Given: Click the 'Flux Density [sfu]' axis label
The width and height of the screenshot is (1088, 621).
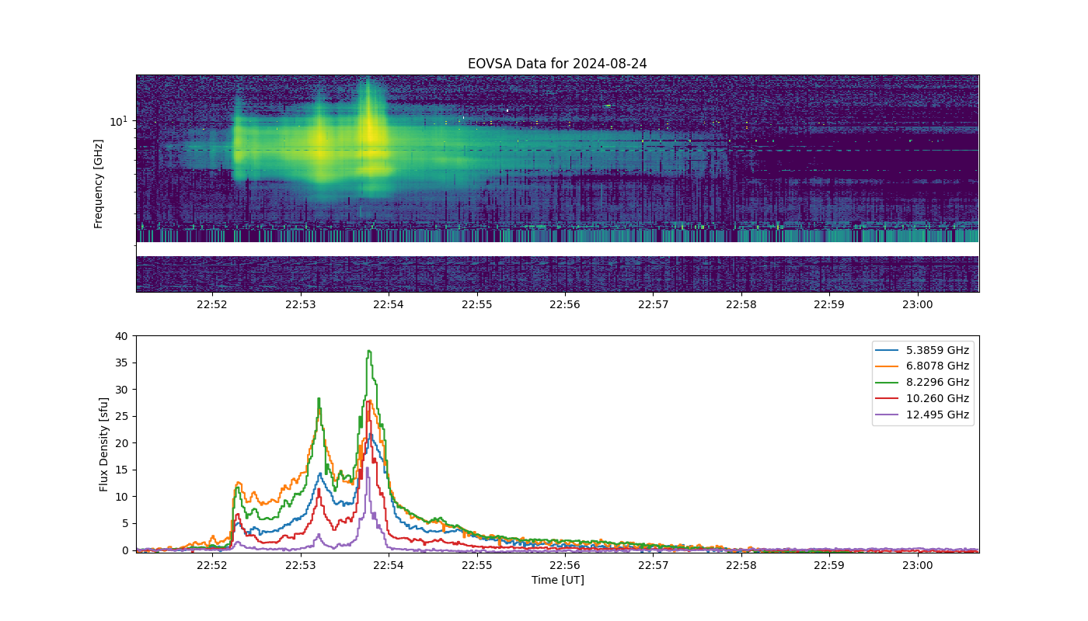Looking at the screenshot, I should pyautogui.click(x=103, y=444).
